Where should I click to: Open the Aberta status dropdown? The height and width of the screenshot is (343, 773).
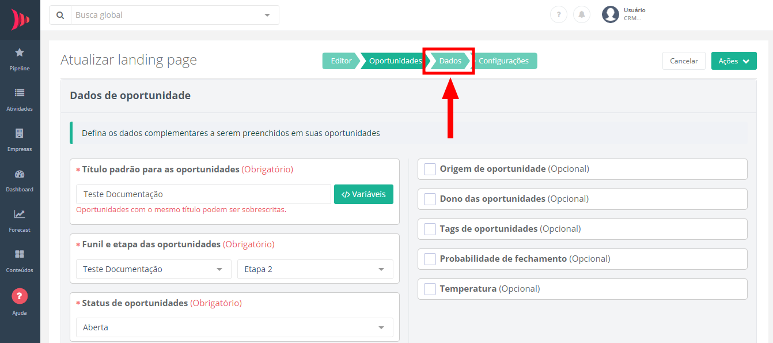pyautogui.click(x=234, y=327)
